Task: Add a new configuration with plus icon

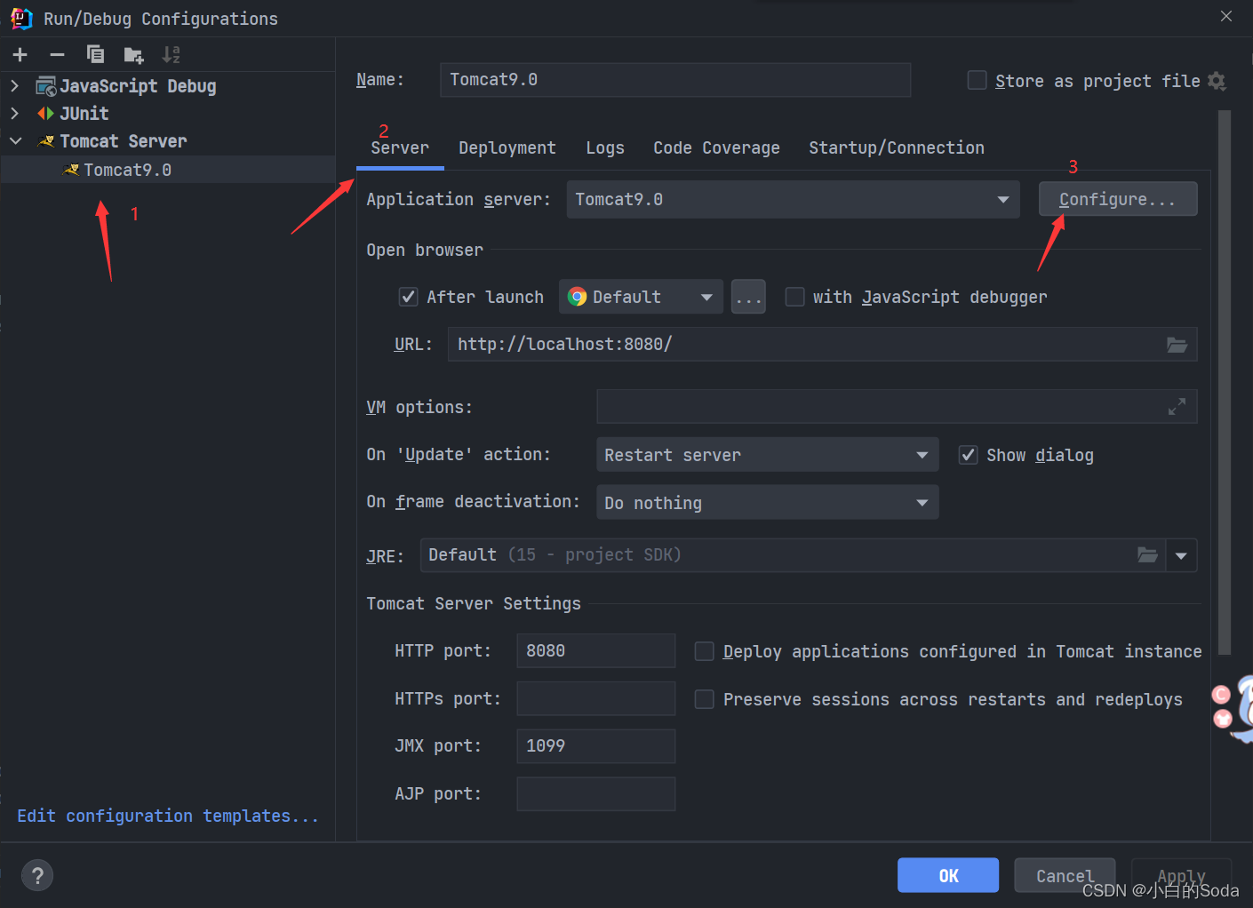Action: pyautogui.click(x=20, y=55)
